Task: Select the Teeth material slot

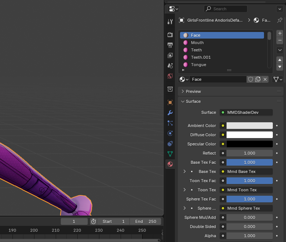Action: (x=222, y=50)
